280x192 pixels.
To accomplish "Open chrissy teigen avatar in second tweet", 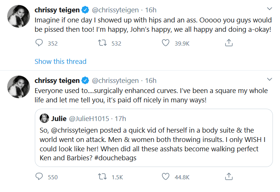I will 16,86.
